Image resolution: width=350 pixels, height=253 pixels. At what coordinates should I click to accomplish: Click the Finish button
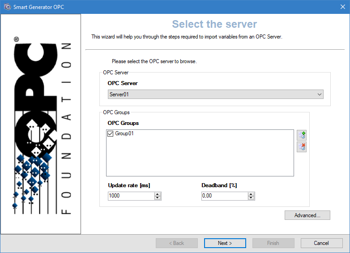(273, 243)
